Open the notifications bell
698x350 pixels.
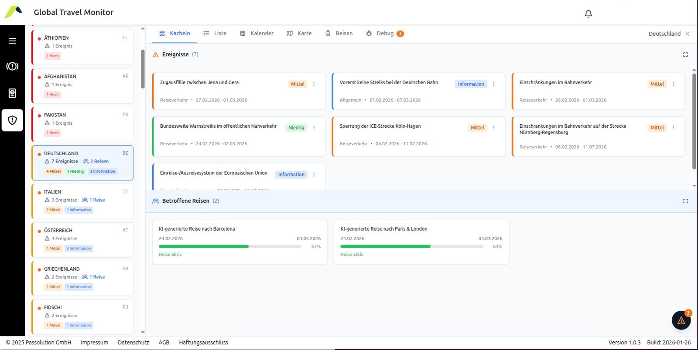pyautogui.click(x=588, y=14)
